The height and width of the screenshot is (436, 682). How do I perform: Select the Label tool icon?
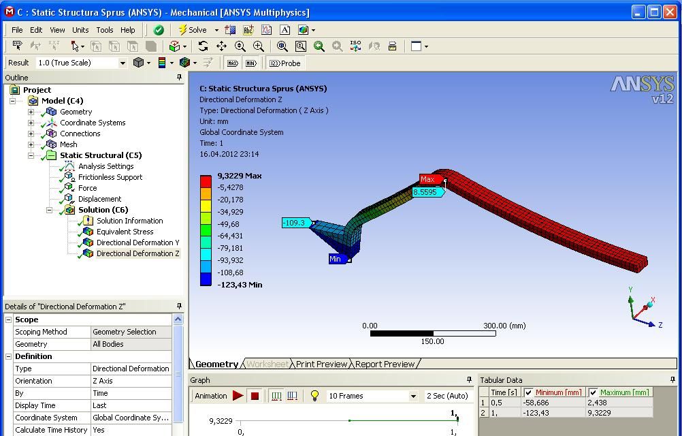pos(18,46)
